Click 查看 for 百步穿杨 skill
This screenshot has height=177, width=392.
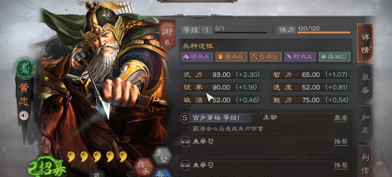tap(341, 118)
